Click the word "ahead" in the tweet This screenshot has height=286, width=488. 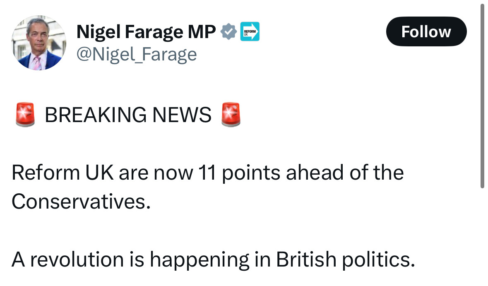point(315,173)
